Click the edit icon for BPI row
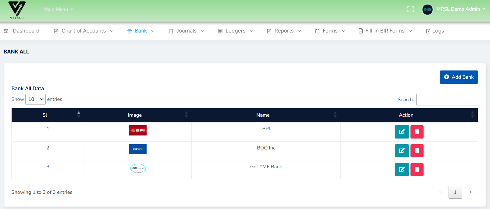The width and height of the screenshot is (490, 209). [402, 132]
